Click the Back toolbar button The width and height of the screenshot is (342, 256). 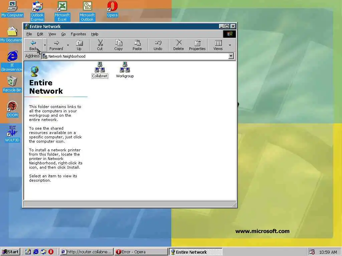[33, 45]
